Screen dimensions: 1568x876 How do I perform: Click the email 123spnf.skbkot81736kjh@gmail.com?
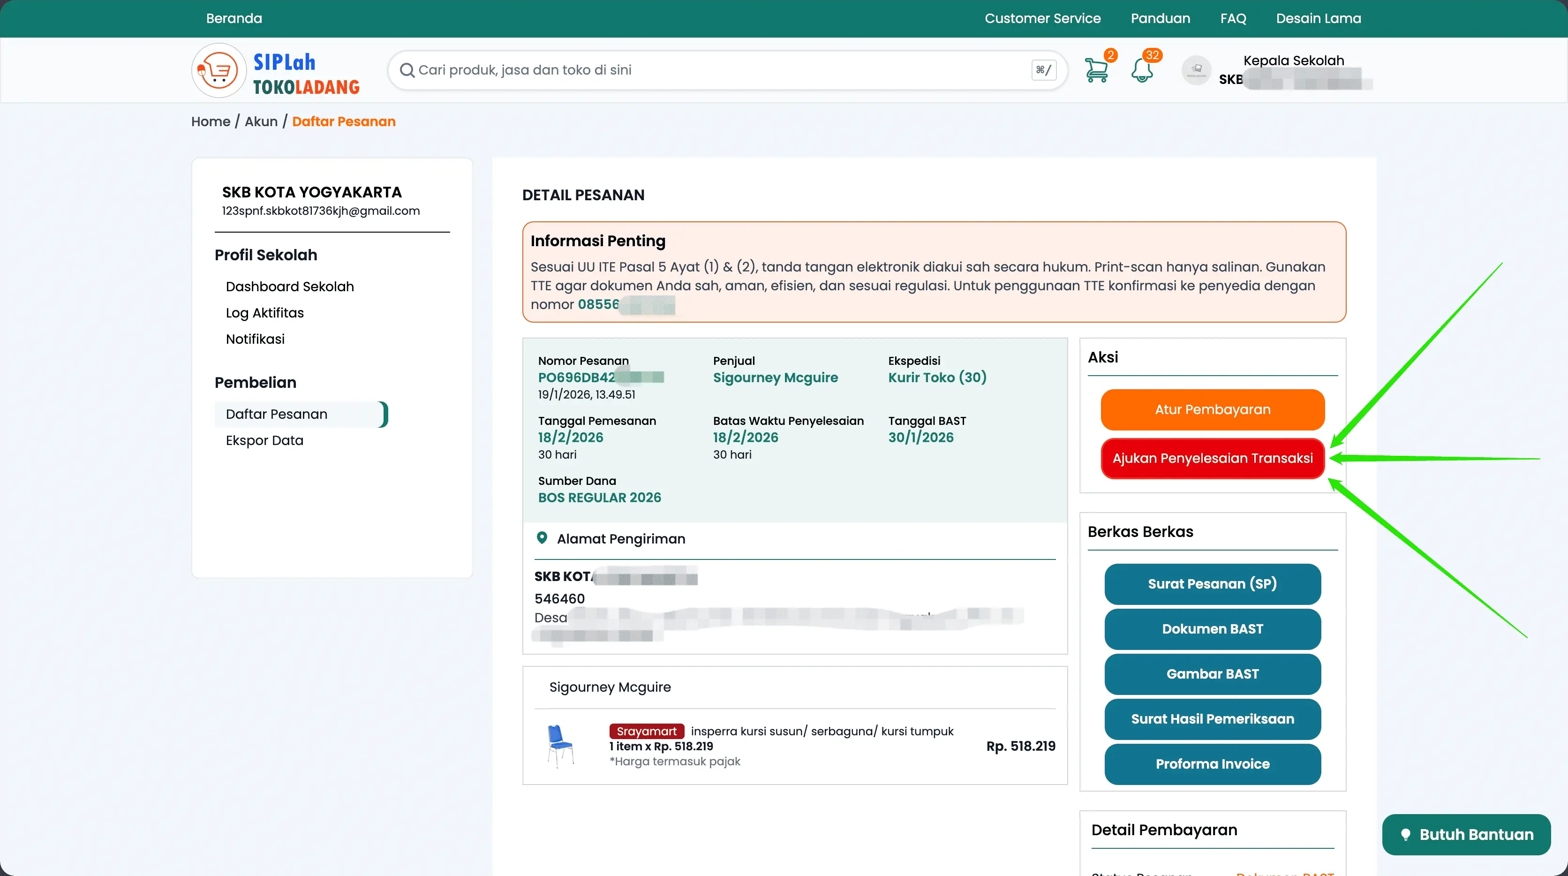[321, 211]
